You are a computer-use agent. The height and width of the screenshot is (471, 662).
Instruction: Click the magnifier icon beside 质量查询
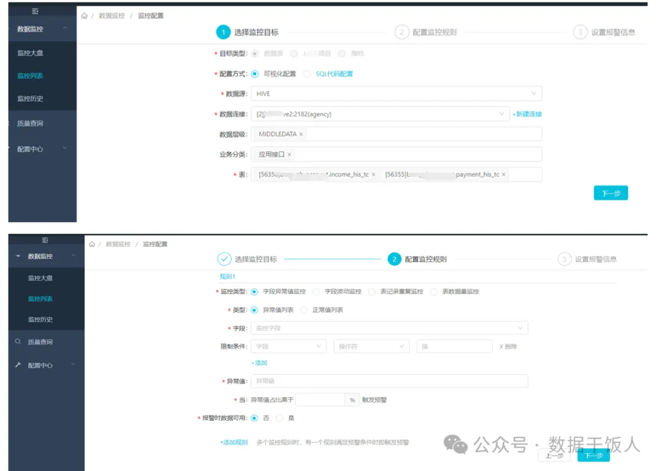pyautogui.click(x=18, y=342)
